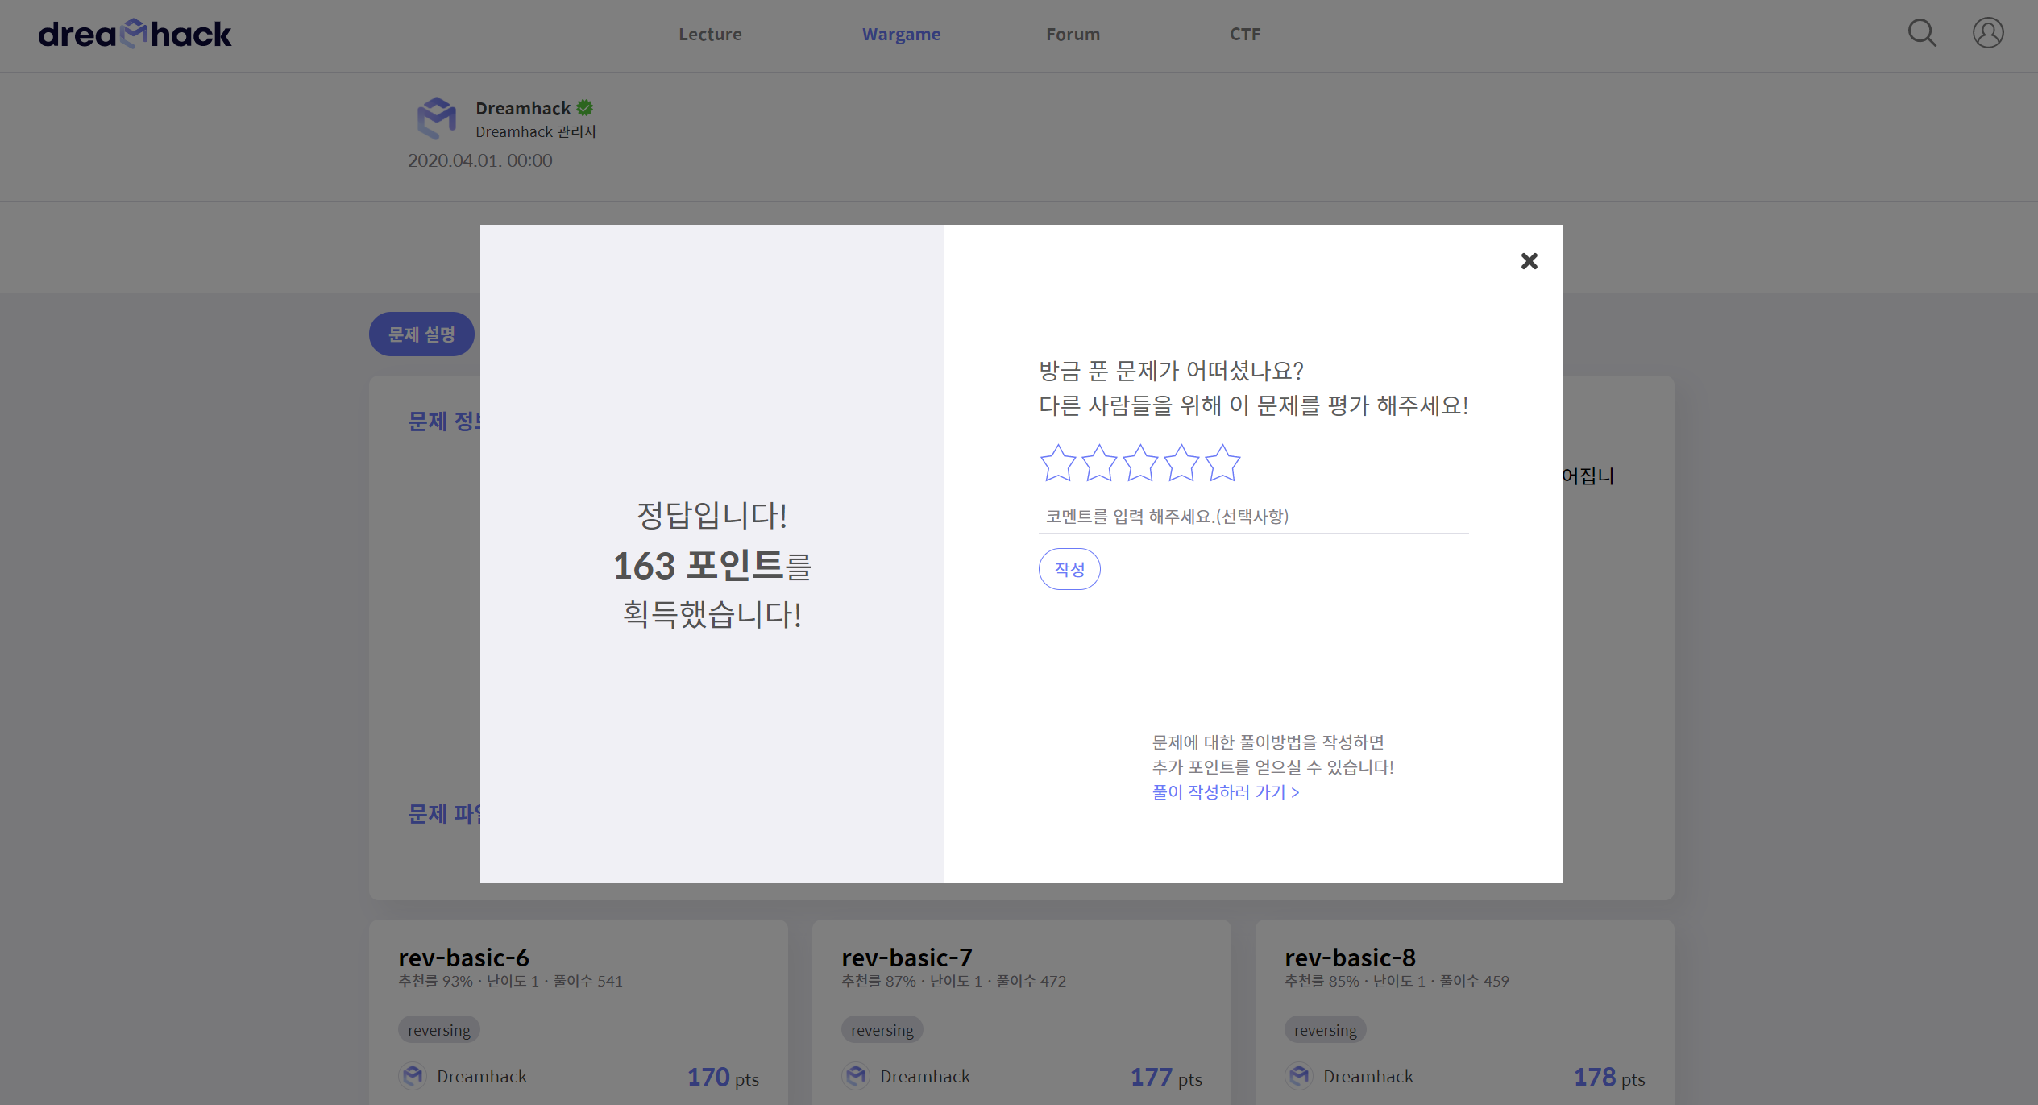Click the Dreamhack logo in header

pos(135,34)
